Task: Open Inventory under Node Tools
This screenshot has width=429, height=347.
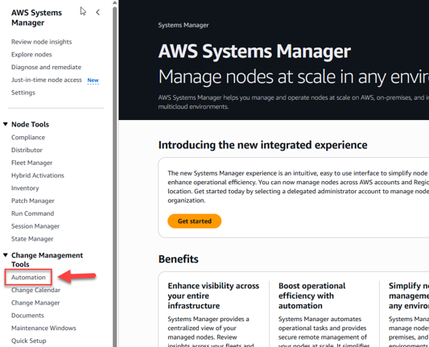Action: [25, 188]
